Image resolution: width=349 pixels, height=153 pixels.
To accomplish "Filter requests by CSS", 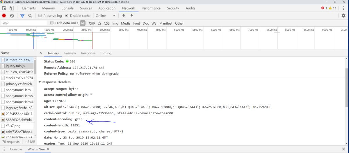I will click(x=107, y=23).
